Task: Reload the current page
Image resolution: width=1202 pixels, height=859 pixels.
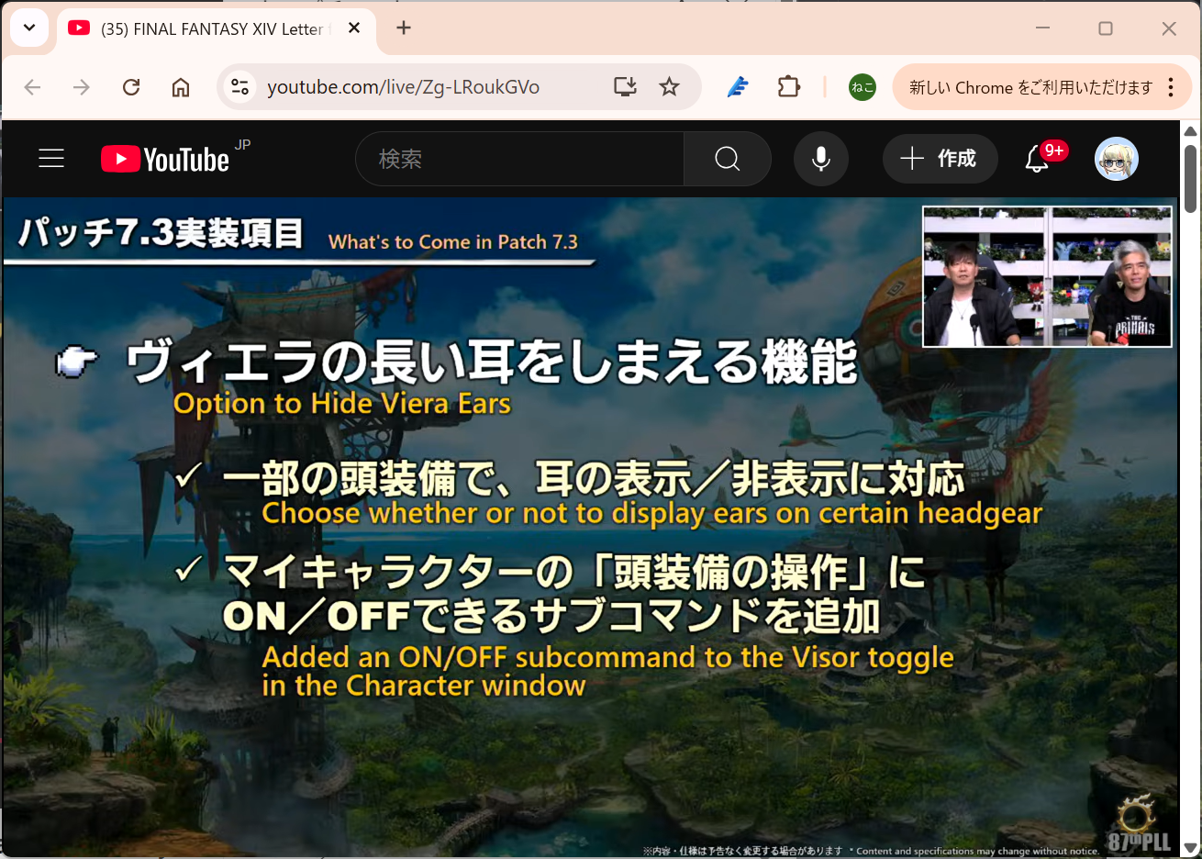Action: pyautogui.click(x=131, y=87)
